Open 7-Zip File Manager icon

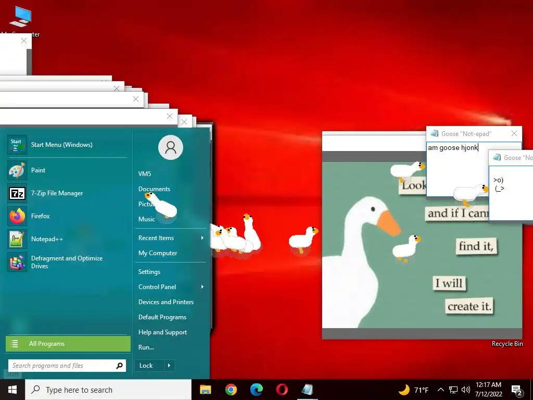pos(17,193)
